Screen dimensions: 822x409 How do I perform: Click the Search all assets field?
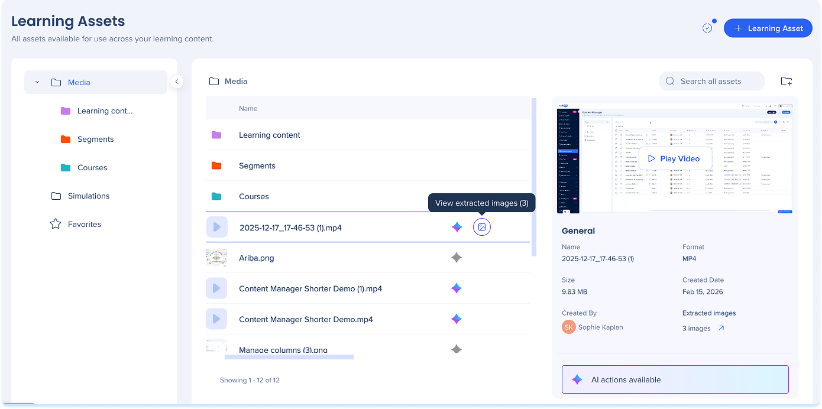click(711, 82)
